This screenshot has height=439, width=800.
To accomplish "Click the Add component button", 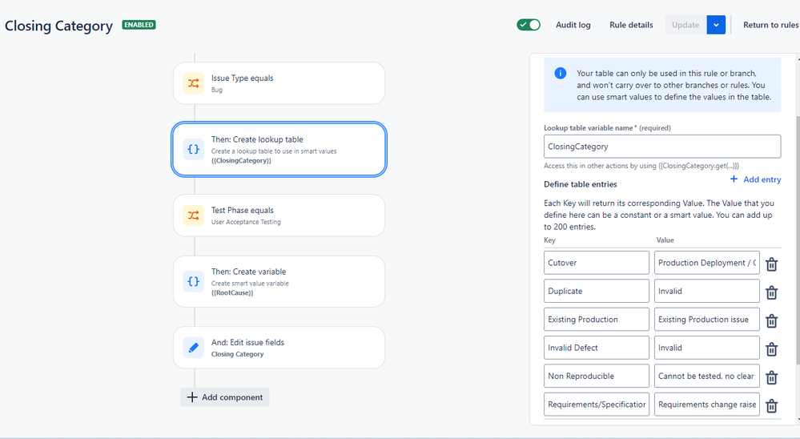I will point(225,397).
